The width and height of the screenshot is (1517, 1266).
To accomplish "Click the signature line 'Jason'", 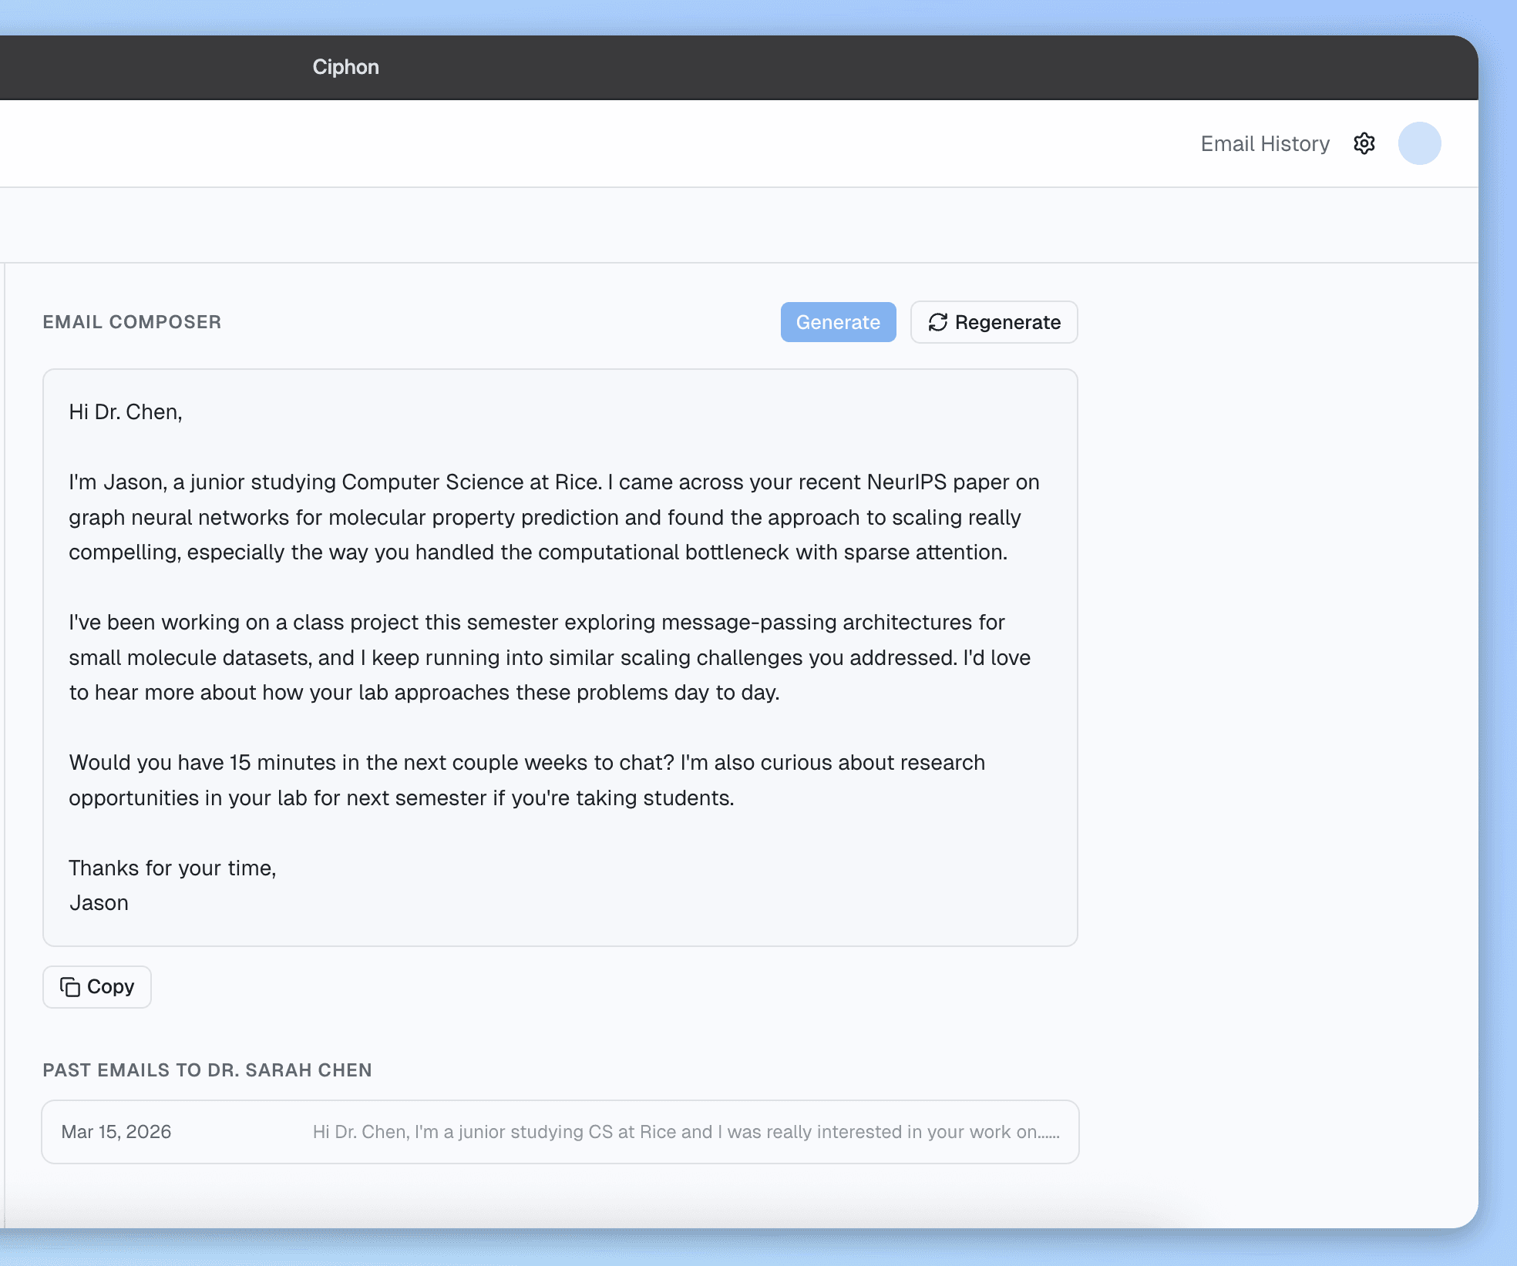I will [99, 902].
